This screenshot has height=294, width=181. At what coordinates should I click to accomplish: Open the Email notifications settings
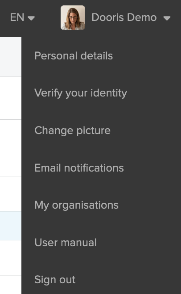click(79, 168)
